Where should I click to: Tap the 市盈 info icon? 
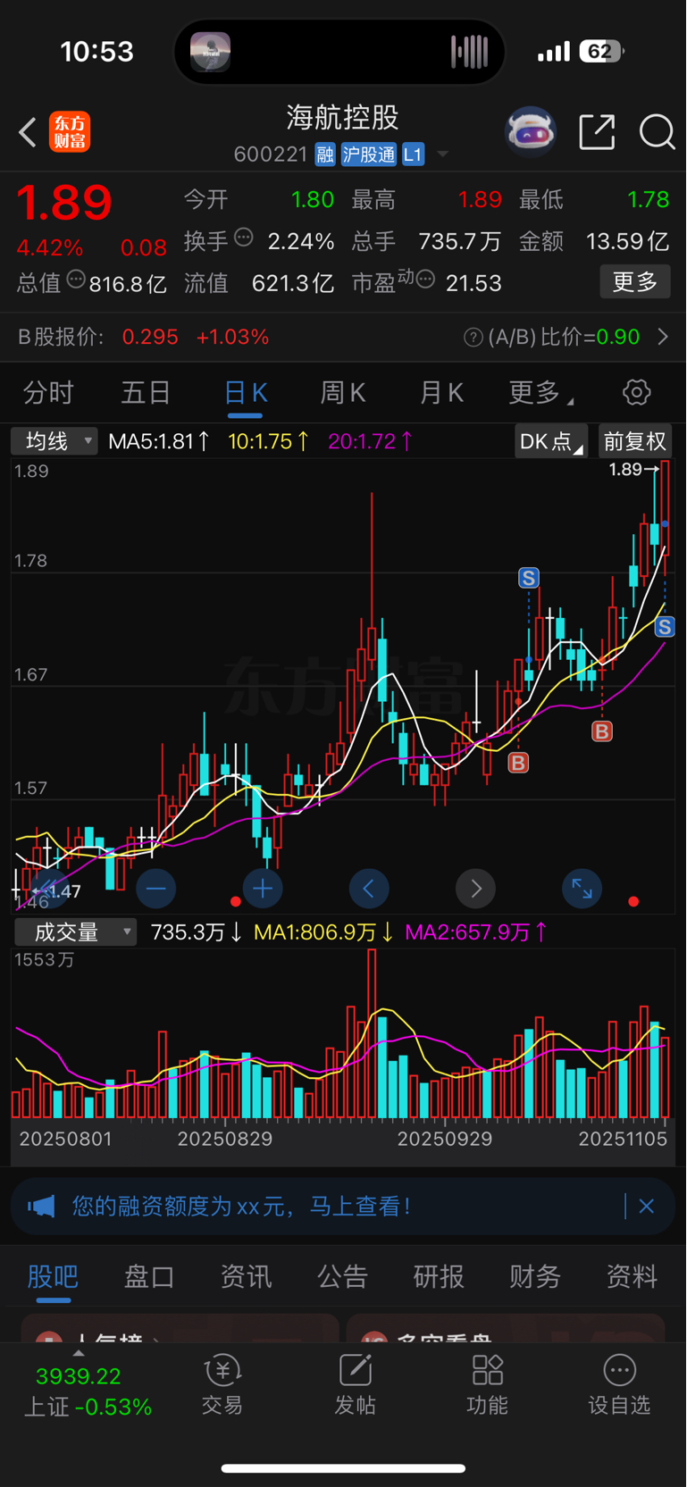point(426,280)
